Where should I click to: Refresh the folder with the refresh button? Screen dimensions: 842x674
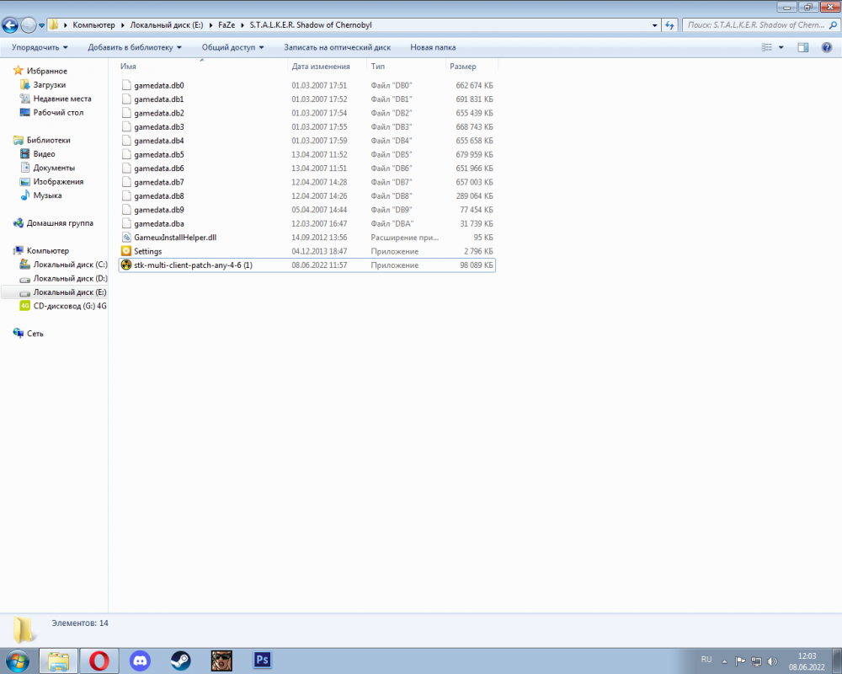point(669,24)
